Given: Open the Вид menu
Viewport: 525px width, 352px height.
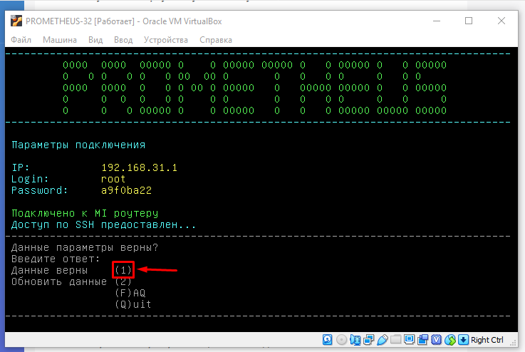Looking at the screenshot, I should coord(95,40).
